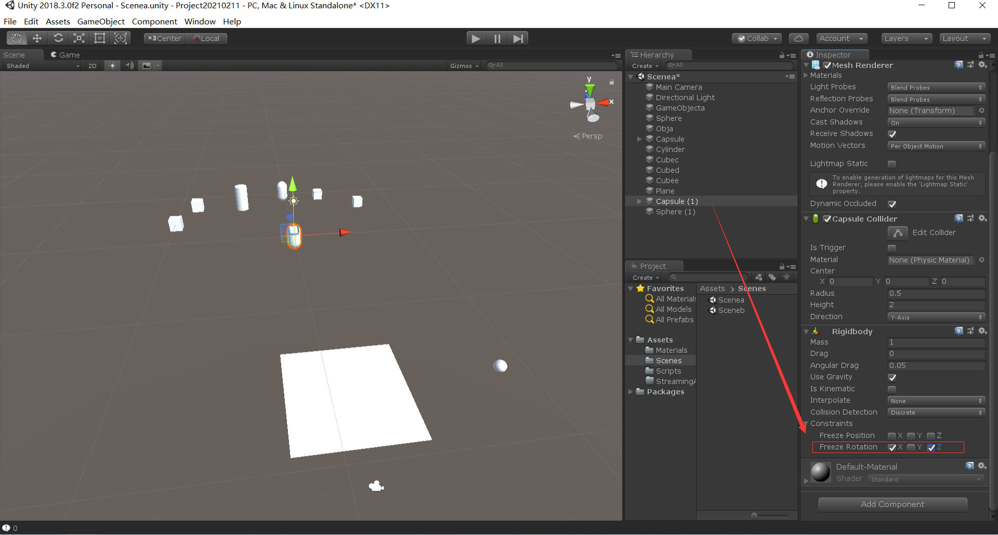Select the Sceneb scene in the Project panel
The width and height of the screenshot is (998, 535).
coord(731,310)
